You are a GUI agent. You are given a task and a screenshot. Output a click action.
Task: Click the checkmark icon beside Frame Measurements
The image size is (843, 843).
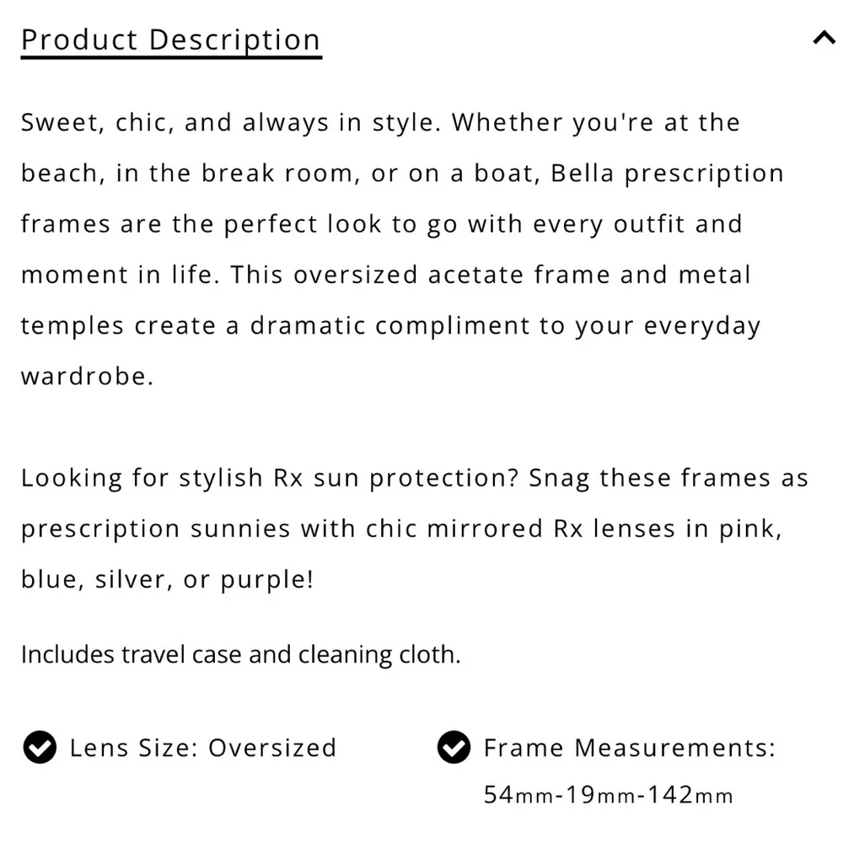coord(454,747)
